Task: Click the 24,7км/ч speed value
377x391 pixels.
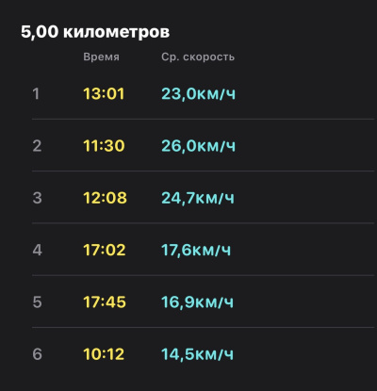Action: [198, 198]
